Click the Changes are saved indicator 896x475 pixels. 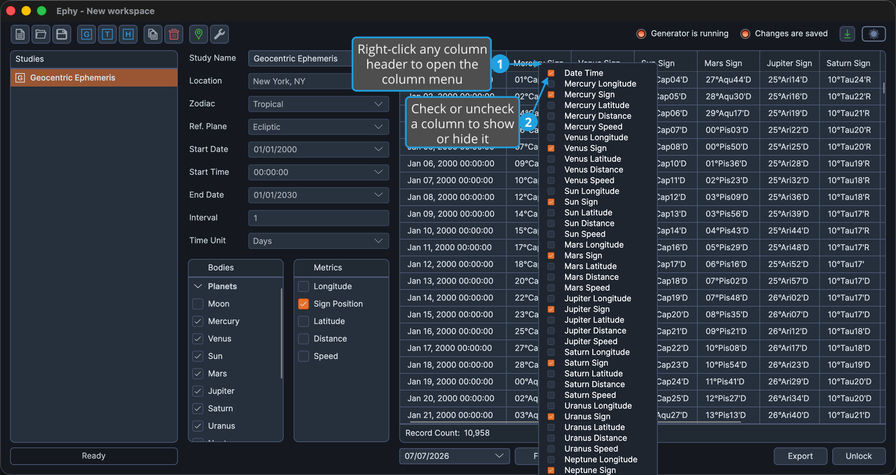coord(784,34)
